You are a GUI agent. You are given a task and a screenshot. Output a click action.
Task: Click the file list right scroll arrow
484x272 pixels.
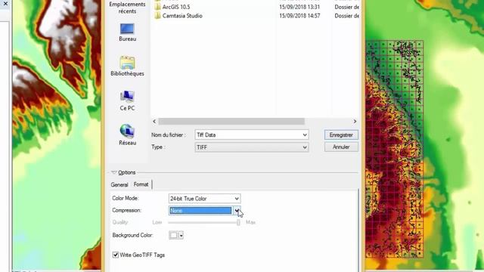[355, 122]
